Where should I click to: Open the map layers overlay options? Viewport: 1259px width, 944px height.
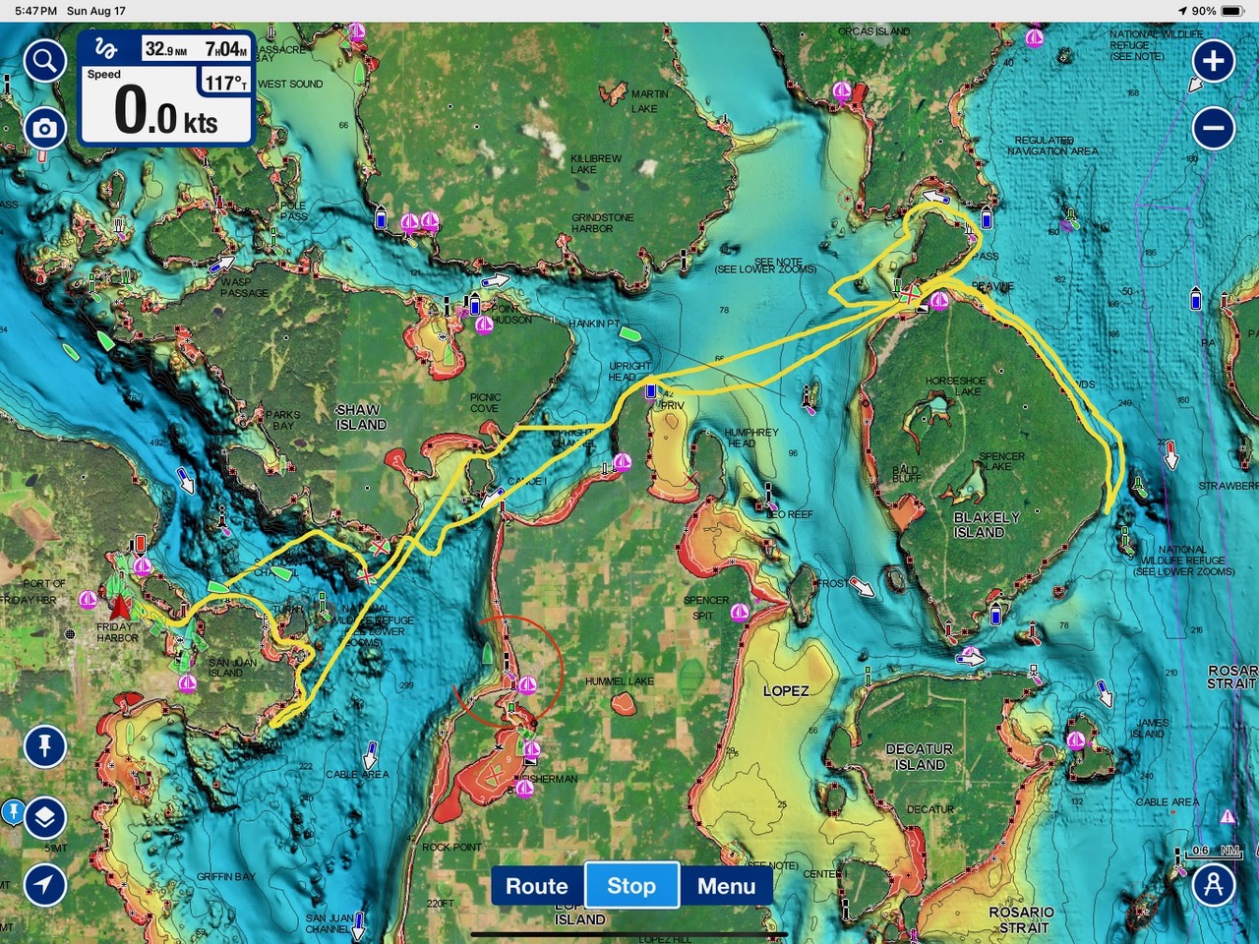coord(45,817)
